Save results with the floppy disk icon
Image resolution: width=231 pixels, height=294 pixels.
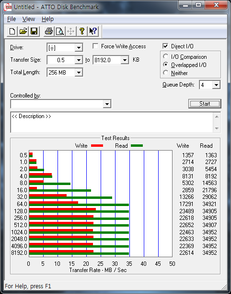click(x=34, y=31)
